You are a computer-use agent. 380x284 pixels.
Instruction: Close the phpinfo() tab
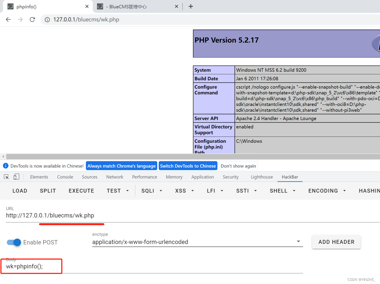tap(87, 6)
